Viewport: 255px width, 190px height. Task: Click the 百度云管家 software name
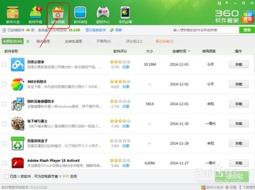pos(36,62)
